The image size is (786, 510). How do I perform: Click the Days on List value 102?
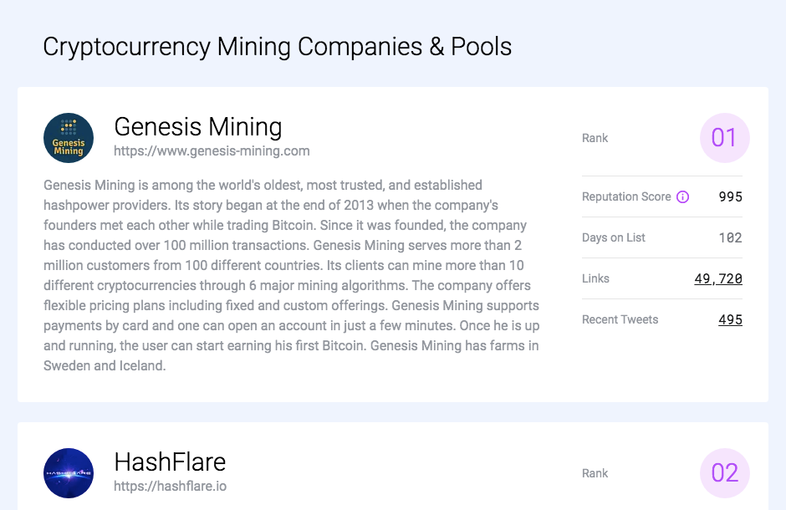coord(732,237)
